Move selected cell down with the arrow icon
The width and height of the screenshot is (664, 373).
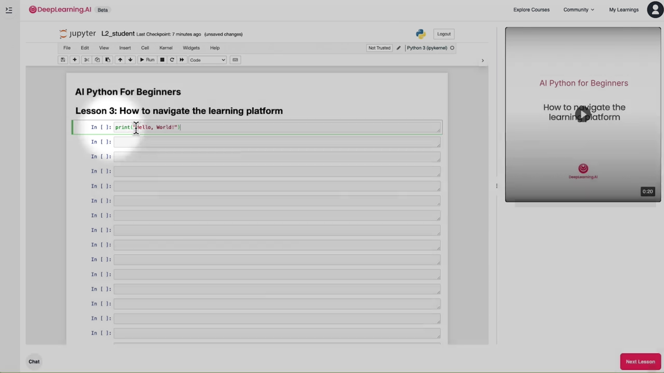click(x=130, y=60)
